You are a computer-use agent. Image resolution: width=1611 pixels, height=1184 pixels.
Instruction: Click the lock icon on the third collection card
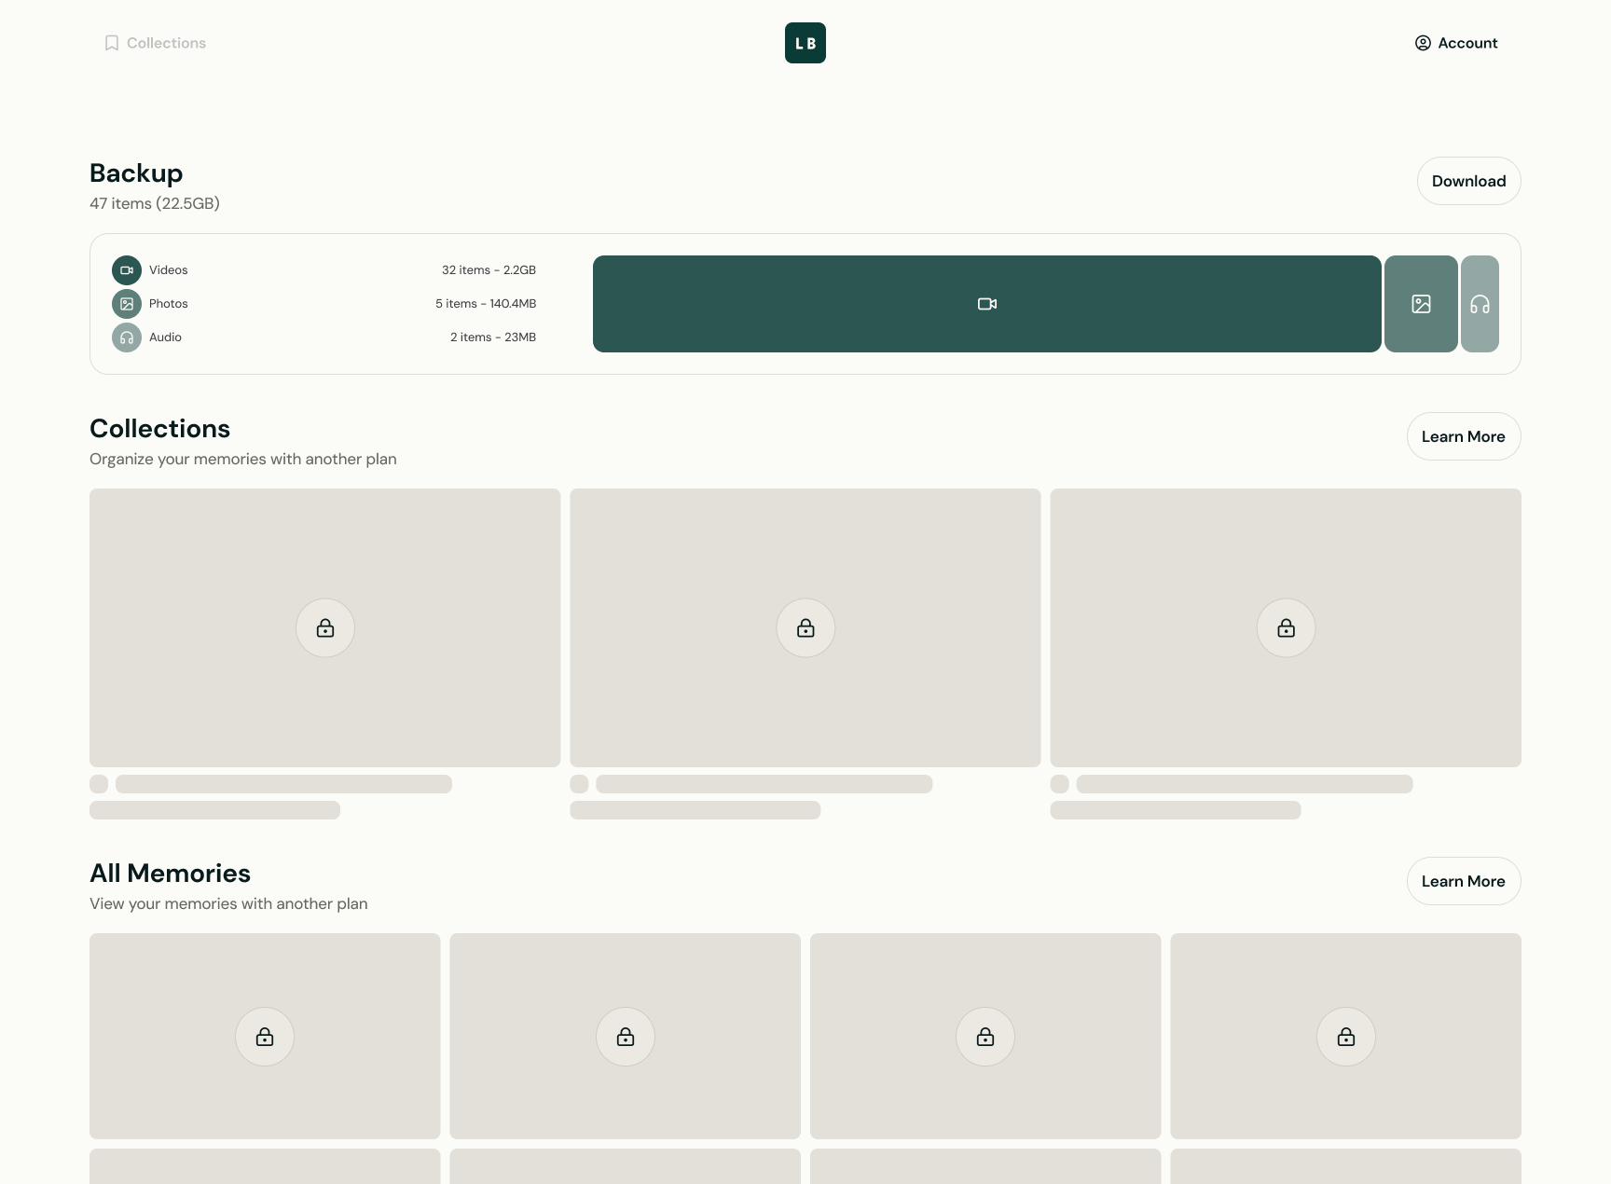click(1286, 628)
